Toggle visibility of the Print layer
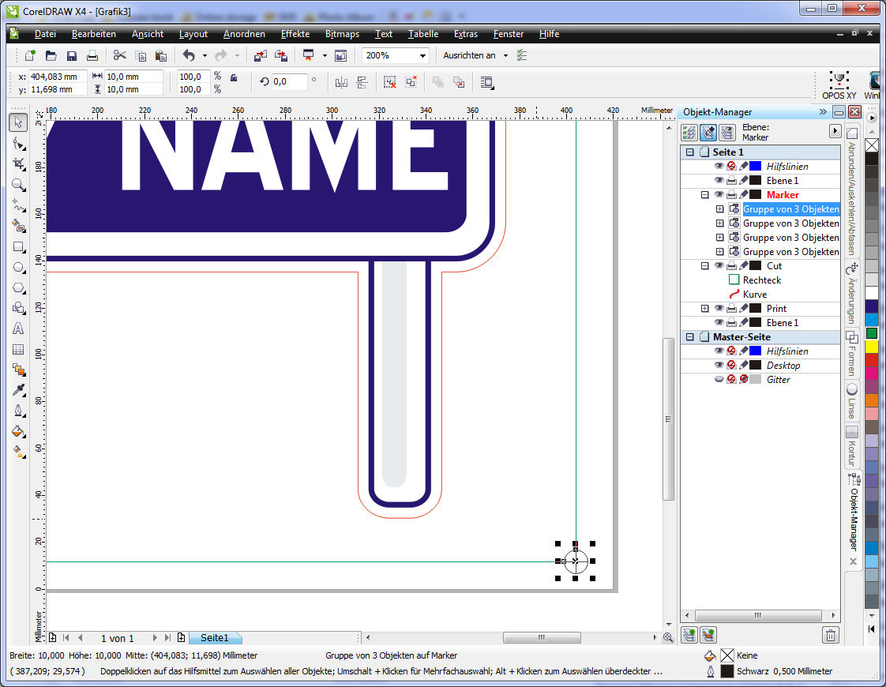Screen dimensions: 886x687 click(719, 309)
